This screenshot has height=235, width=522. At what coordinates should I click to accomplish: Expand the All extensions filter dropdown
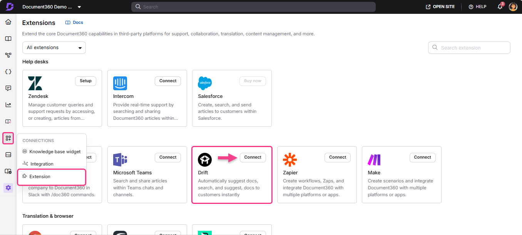pyautogui.click(x=54, y=47)
